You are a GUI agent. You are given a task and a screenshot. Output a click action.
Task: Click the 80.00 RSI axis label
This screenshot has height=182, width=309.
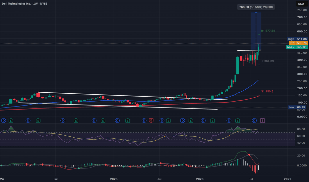[301, 129]
